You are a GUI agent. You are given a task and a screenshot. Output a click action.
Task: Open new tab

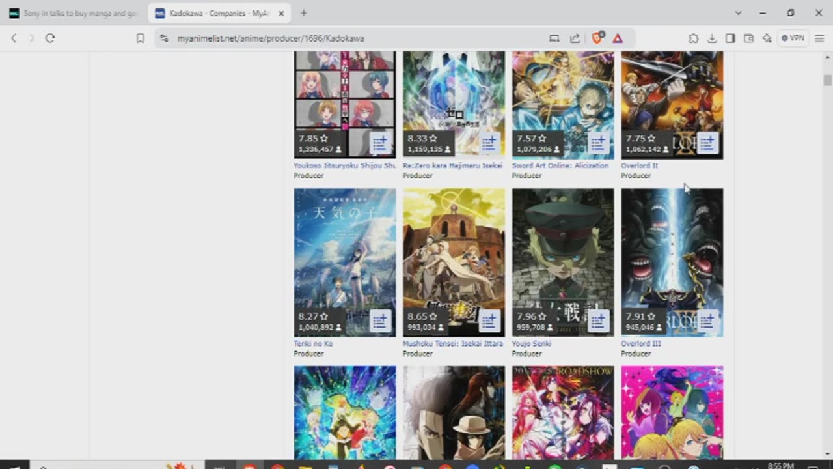[x=304, y=13]
